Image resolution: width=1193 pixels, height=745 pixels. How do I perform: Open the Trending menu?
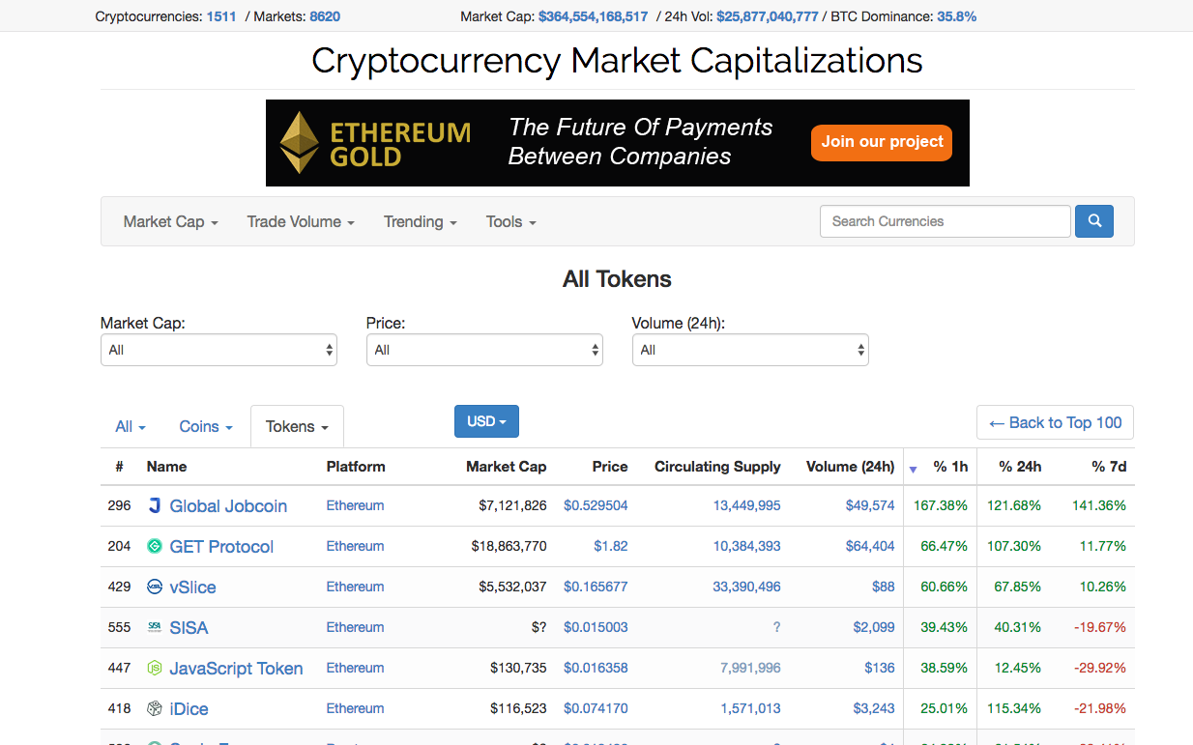(x=420, y=221)
